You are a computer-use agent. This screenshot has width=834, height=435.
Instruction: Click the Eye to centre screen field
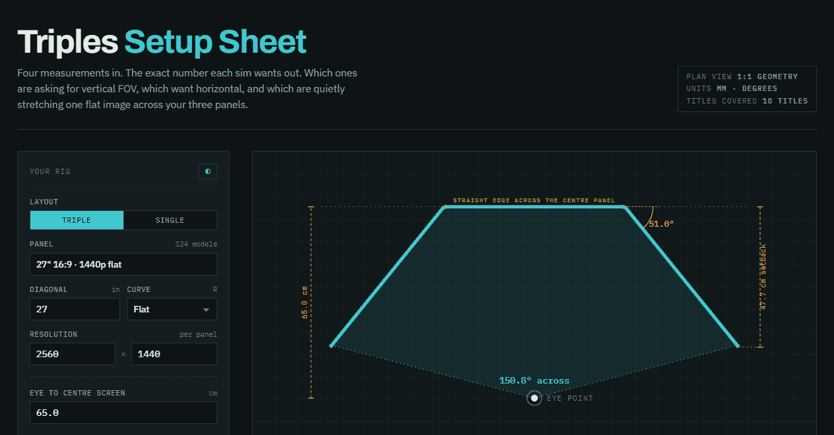[x=123, y=413]
